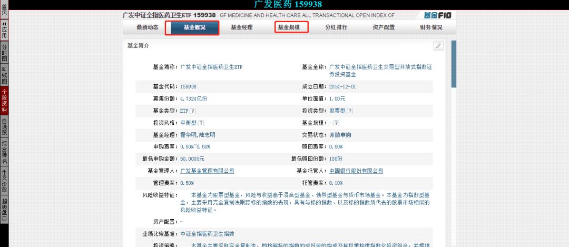Open K线图 in left sidebar

[4, 75]
